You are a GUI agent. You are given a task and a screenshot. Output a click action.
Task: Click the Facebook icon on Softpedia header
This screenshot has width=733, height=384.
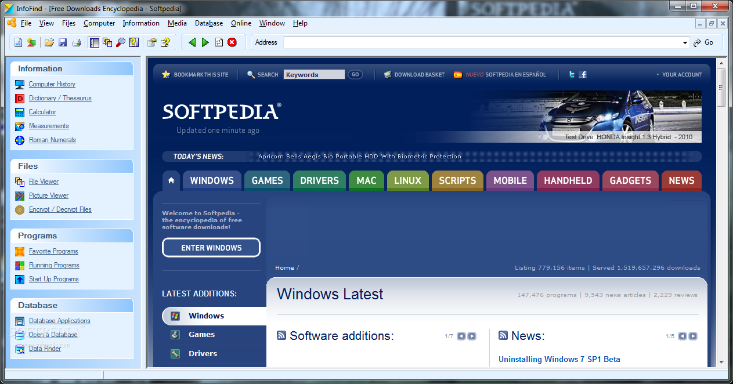pos(583,74)
